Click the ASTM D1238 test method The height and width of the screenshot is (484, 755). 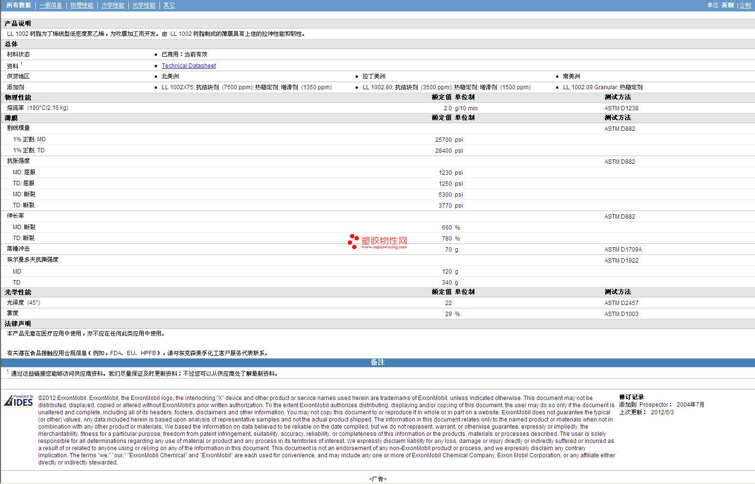[x=621, y=108]
